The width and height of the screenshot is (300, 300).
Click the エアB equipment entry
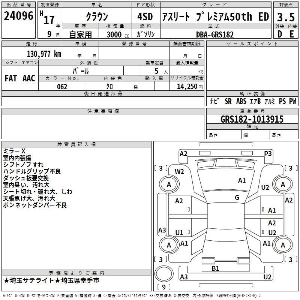pos(255,101)
